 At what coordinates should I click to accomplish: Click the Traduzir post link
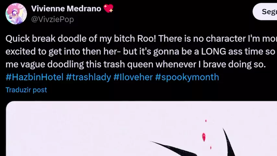coord(26,90)
